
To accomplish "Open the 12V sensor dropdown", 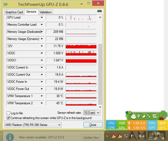I will pos(42,46).
